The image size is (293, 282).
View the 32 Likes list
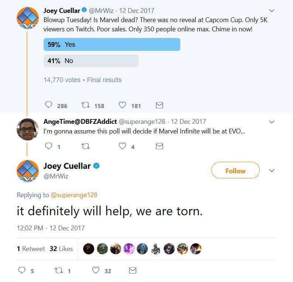click(61, 249)
